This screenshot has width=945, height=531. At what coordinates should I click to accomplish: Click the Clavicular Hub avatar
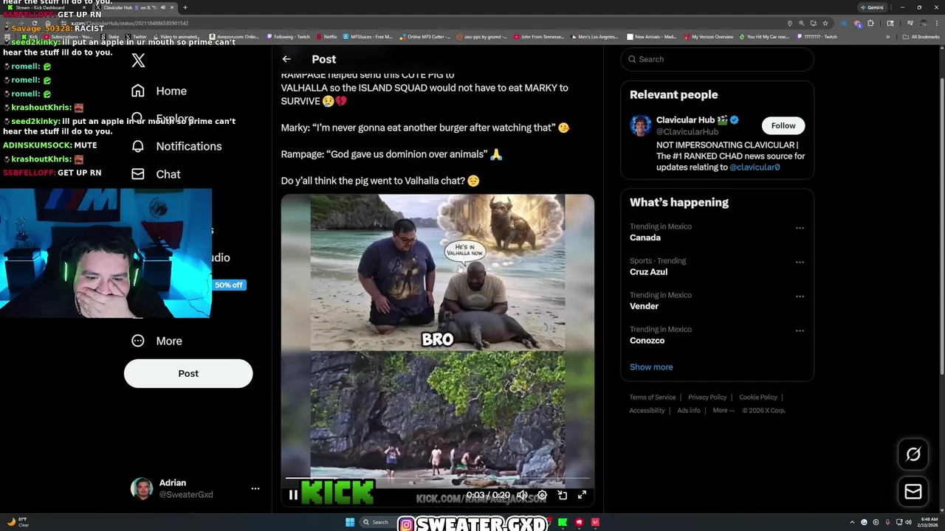point(641,125)
